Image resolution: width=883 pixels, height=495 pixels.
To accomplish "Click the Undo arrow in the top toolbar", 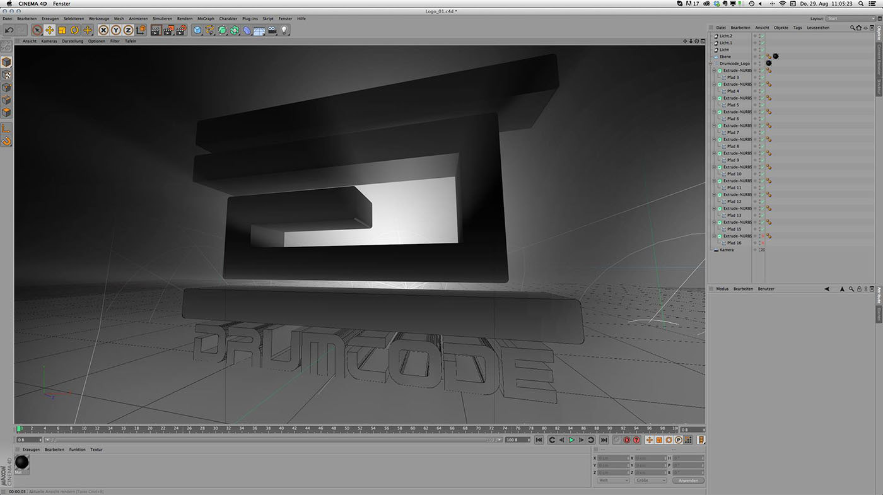I will (9, 30).
